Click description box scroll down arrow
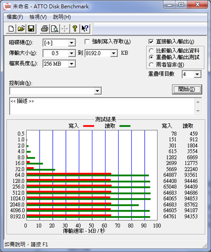The width and height of the screenshot is (211, 252). coord(198,111)
